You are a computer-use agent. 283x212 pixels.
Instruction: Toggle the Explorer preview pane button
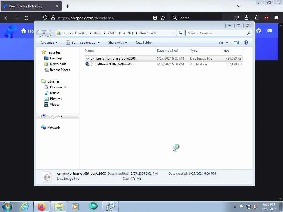point(236,43)
